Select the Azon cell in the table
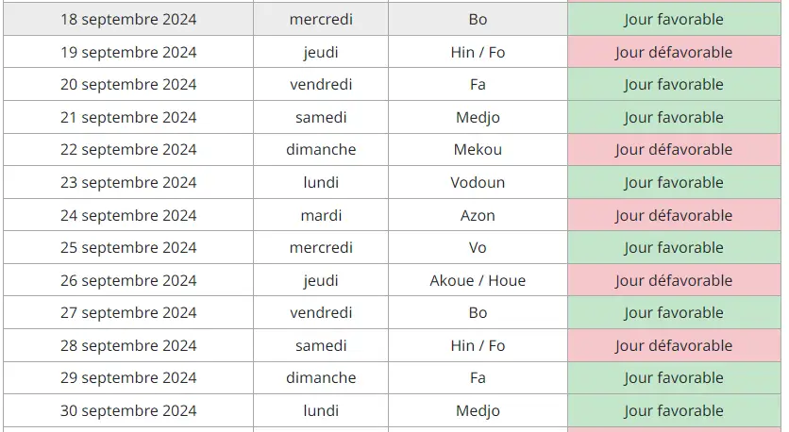Image resolution: width=789 pixels, height=432 pixels. click(x=478, y=215)
